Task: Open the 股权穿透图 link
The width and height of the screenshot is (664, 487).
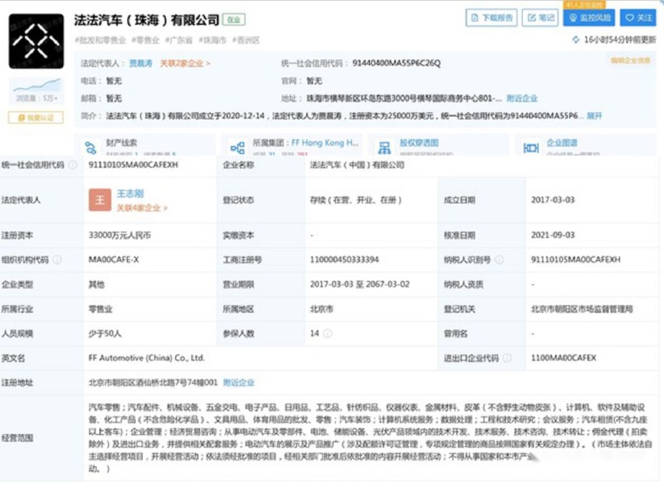Action: click(x=419, y=143)
